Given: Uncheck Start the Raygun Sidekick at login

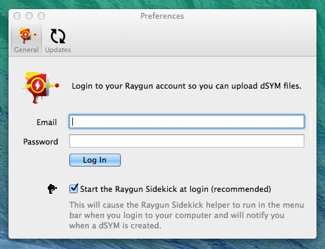Looking at the screenshot, I should (74, 188).
